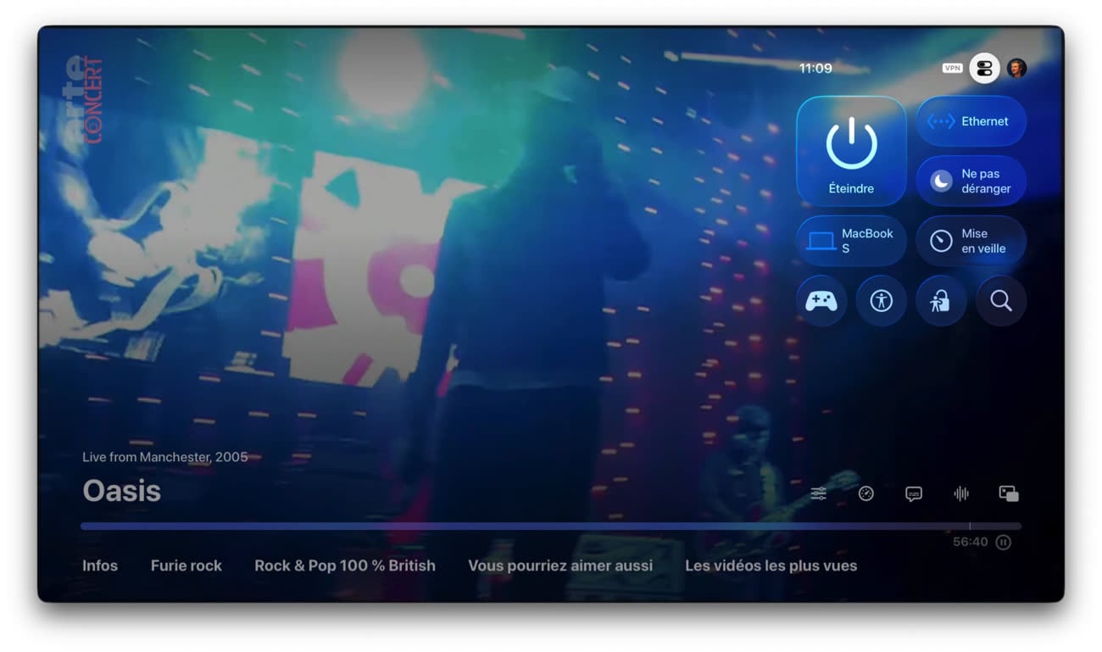The height and width of the screenshot is (652, 1102).
Task: Open the playback speed gauge icon
Action: [x=865, y=493]
